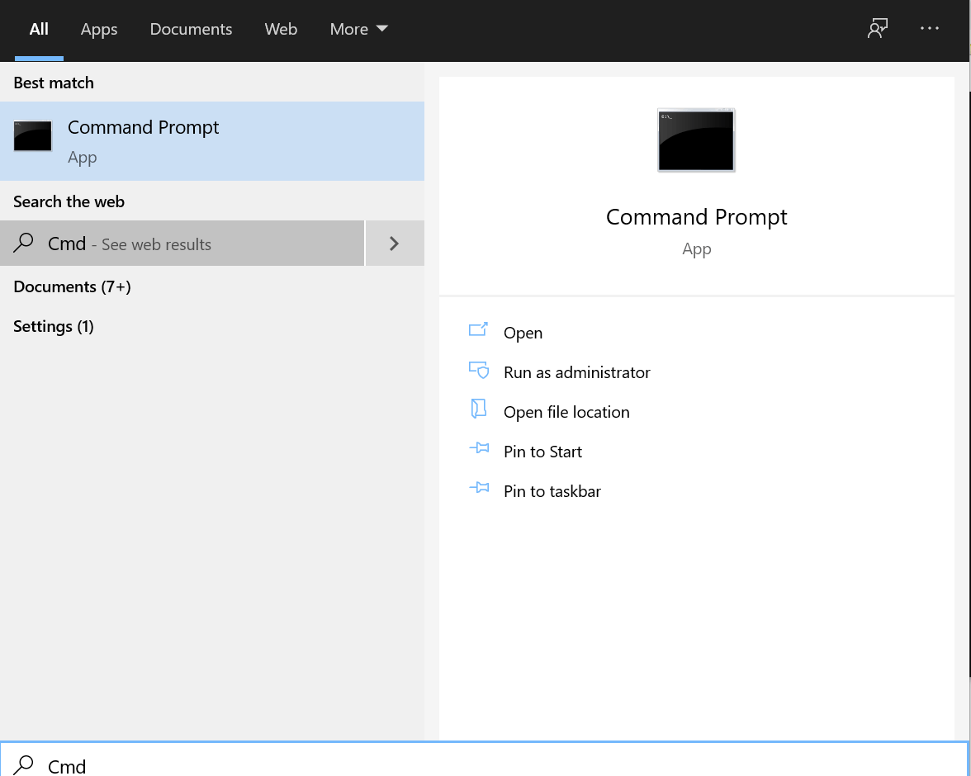
Task: Click the Open file location folder icon
Action: 478,409
